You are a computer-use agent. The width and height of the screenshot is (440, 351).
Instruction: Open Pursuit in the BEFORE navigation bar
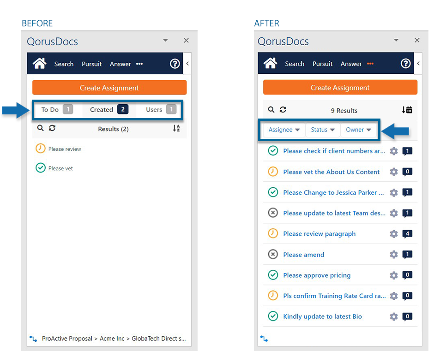point(91,64)
